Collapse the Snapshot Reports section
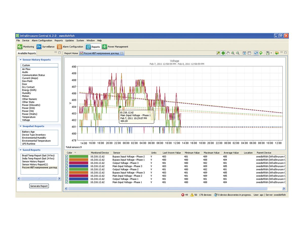The image size is (304, 228). (21, 126)
